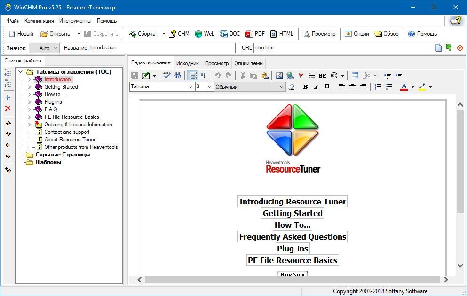Collapse all TOC items using sidebar icon
The width and height of the screenshot is (467, 296).
click(x=8, y=83)
